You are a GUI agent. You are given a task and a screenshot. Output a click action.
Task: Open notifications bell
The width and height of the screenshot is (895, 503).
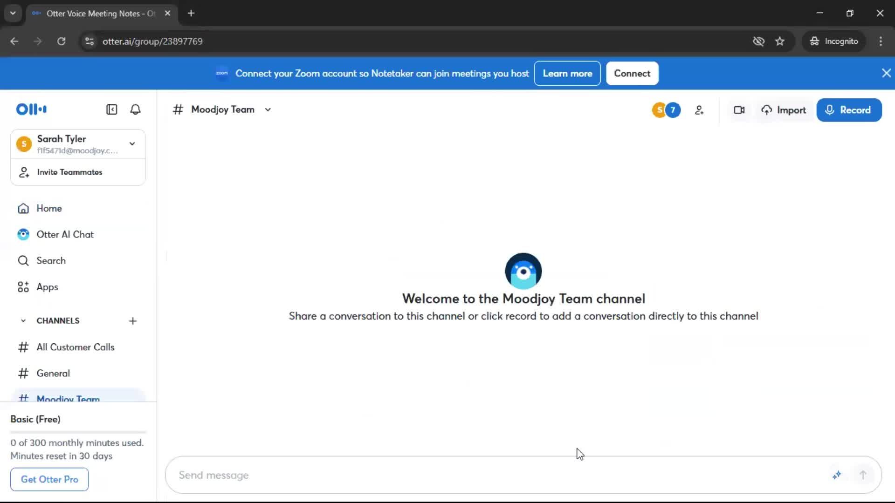135,109
